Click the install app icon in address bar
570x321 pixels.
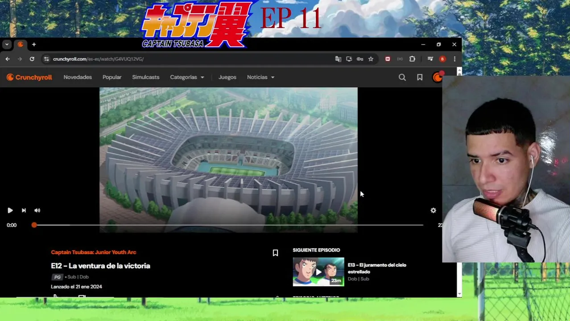click(x=349, y=59)
